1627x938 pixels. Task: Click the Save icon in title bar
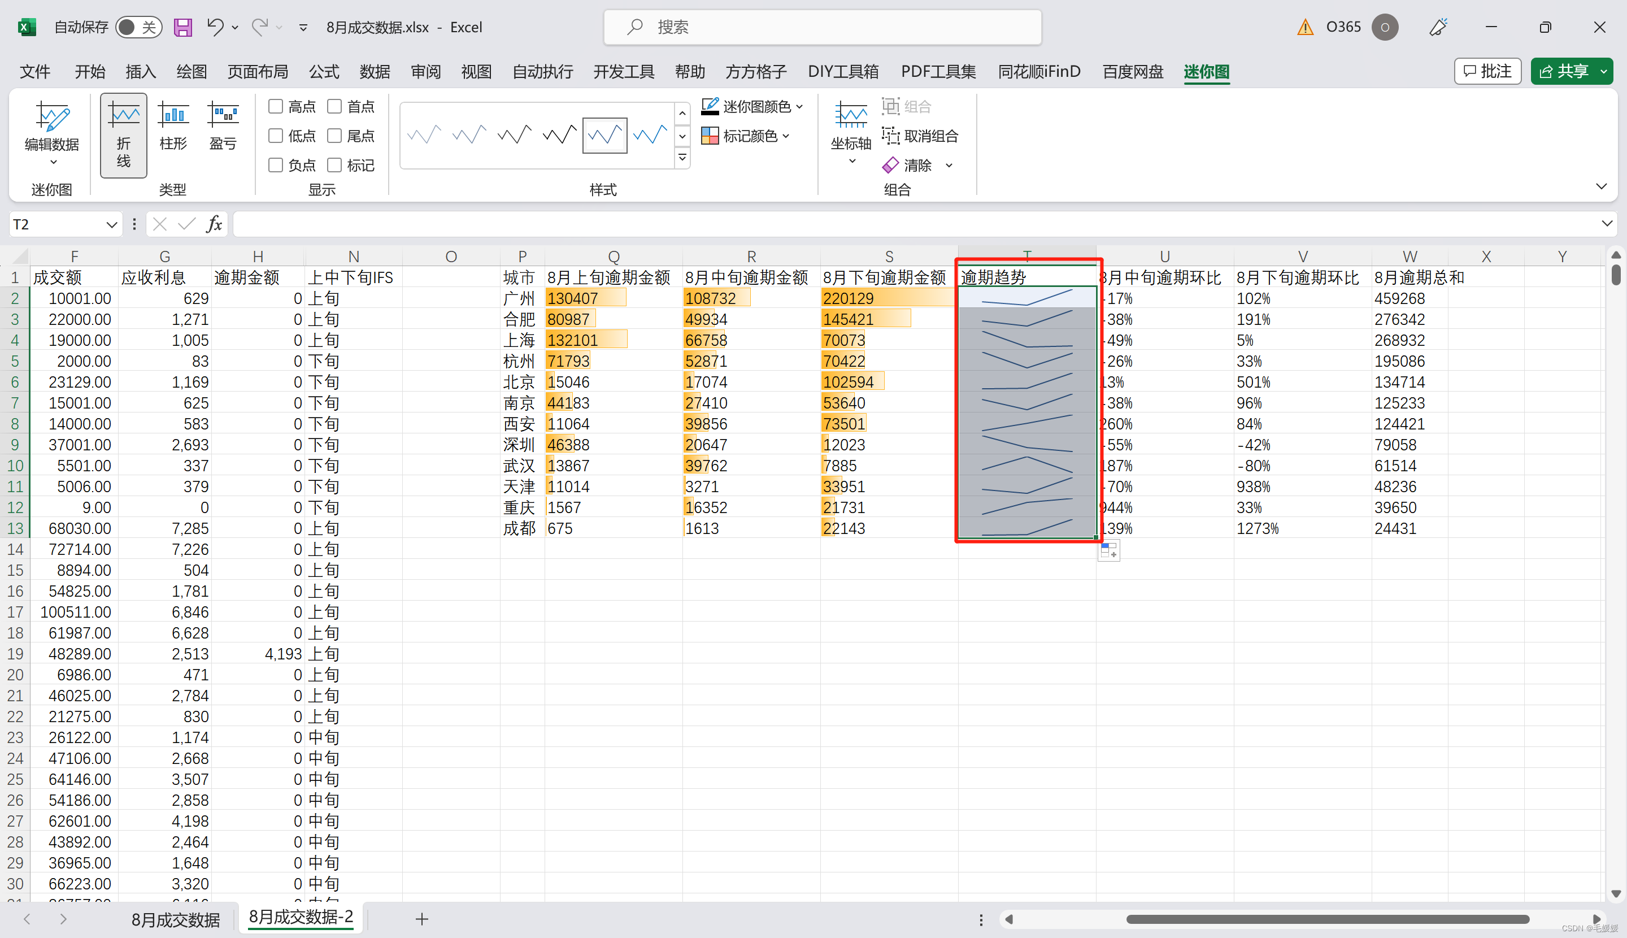coord(183,27)
